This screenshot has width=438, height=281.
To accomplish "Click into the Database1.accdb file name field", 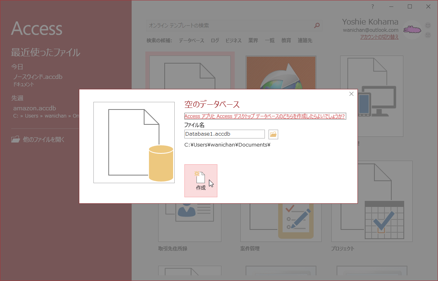I will point(224,134).
